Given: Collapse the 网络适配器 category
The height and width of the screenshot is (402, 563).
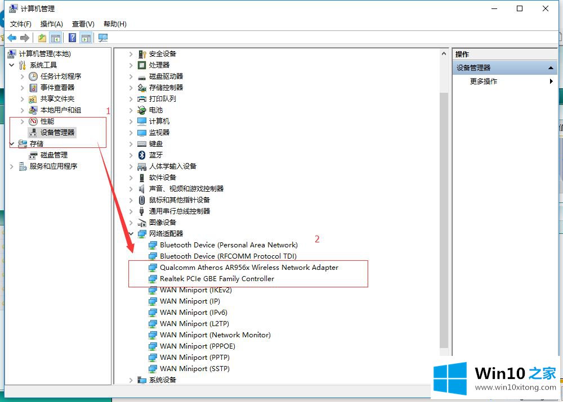Looking at the screenshot, I should (131, 234).
